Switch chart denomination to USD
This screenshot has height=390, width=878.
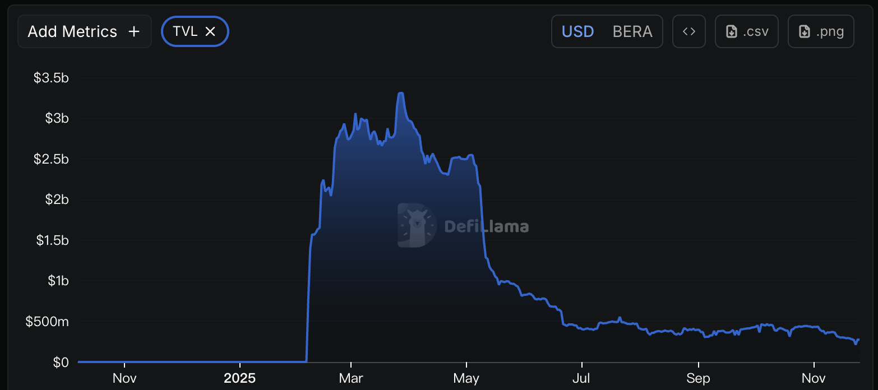coord(577,31)
